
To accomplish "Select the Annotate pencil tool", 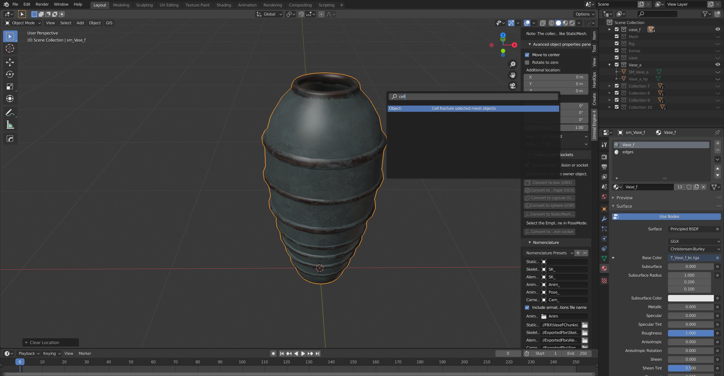I will 10,113.
